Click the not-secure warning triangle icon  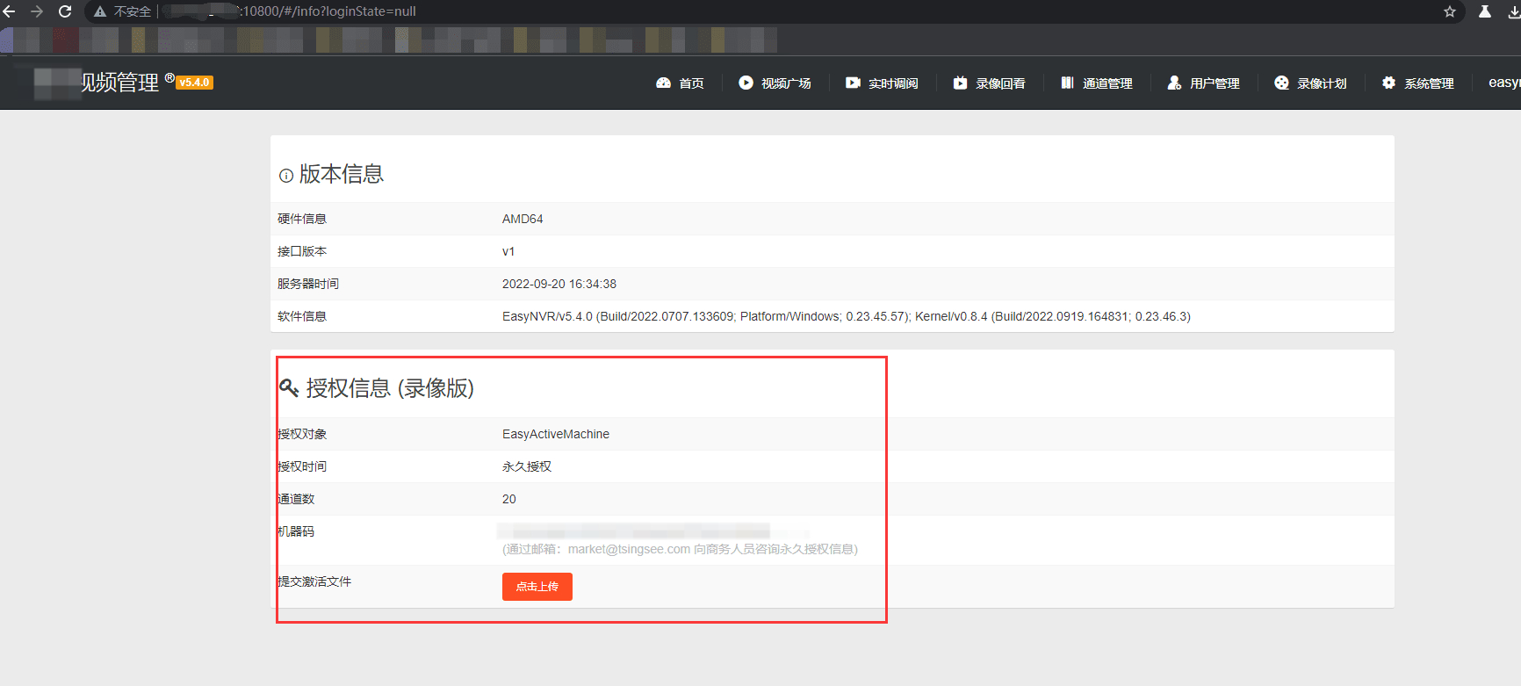tap(100, 11)
